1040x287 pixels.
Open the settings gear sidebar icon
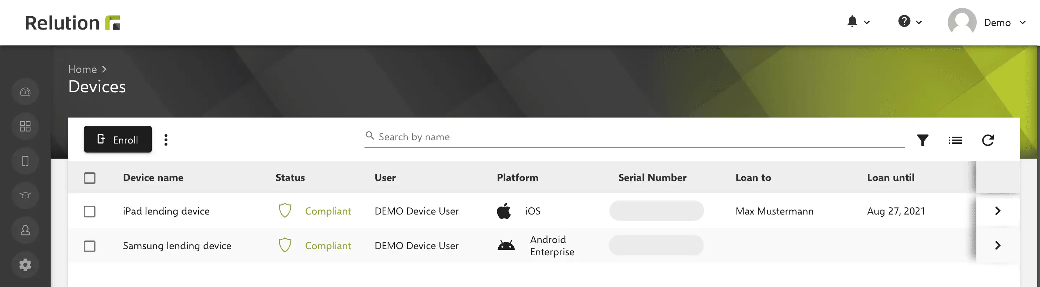pyautogui.click(x=25, y=265)
